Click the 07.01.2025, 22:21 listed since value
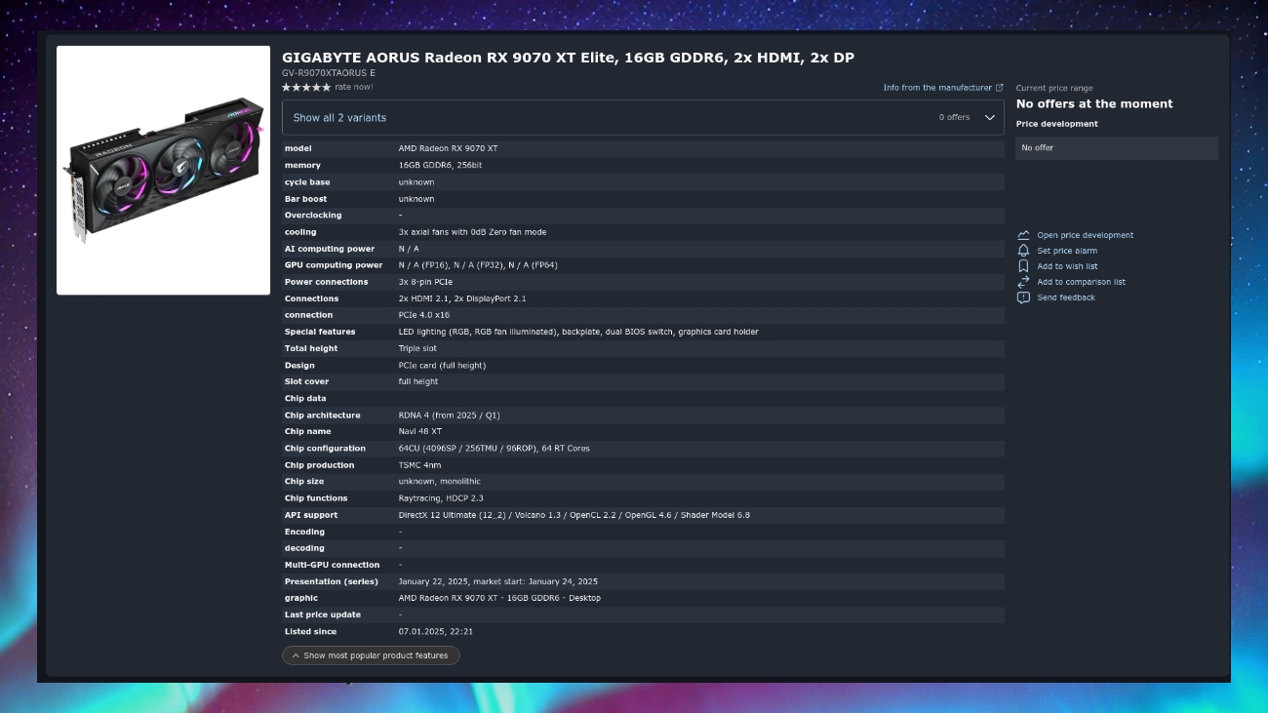Screen dimensions: 1268x713 coord(436,631)
